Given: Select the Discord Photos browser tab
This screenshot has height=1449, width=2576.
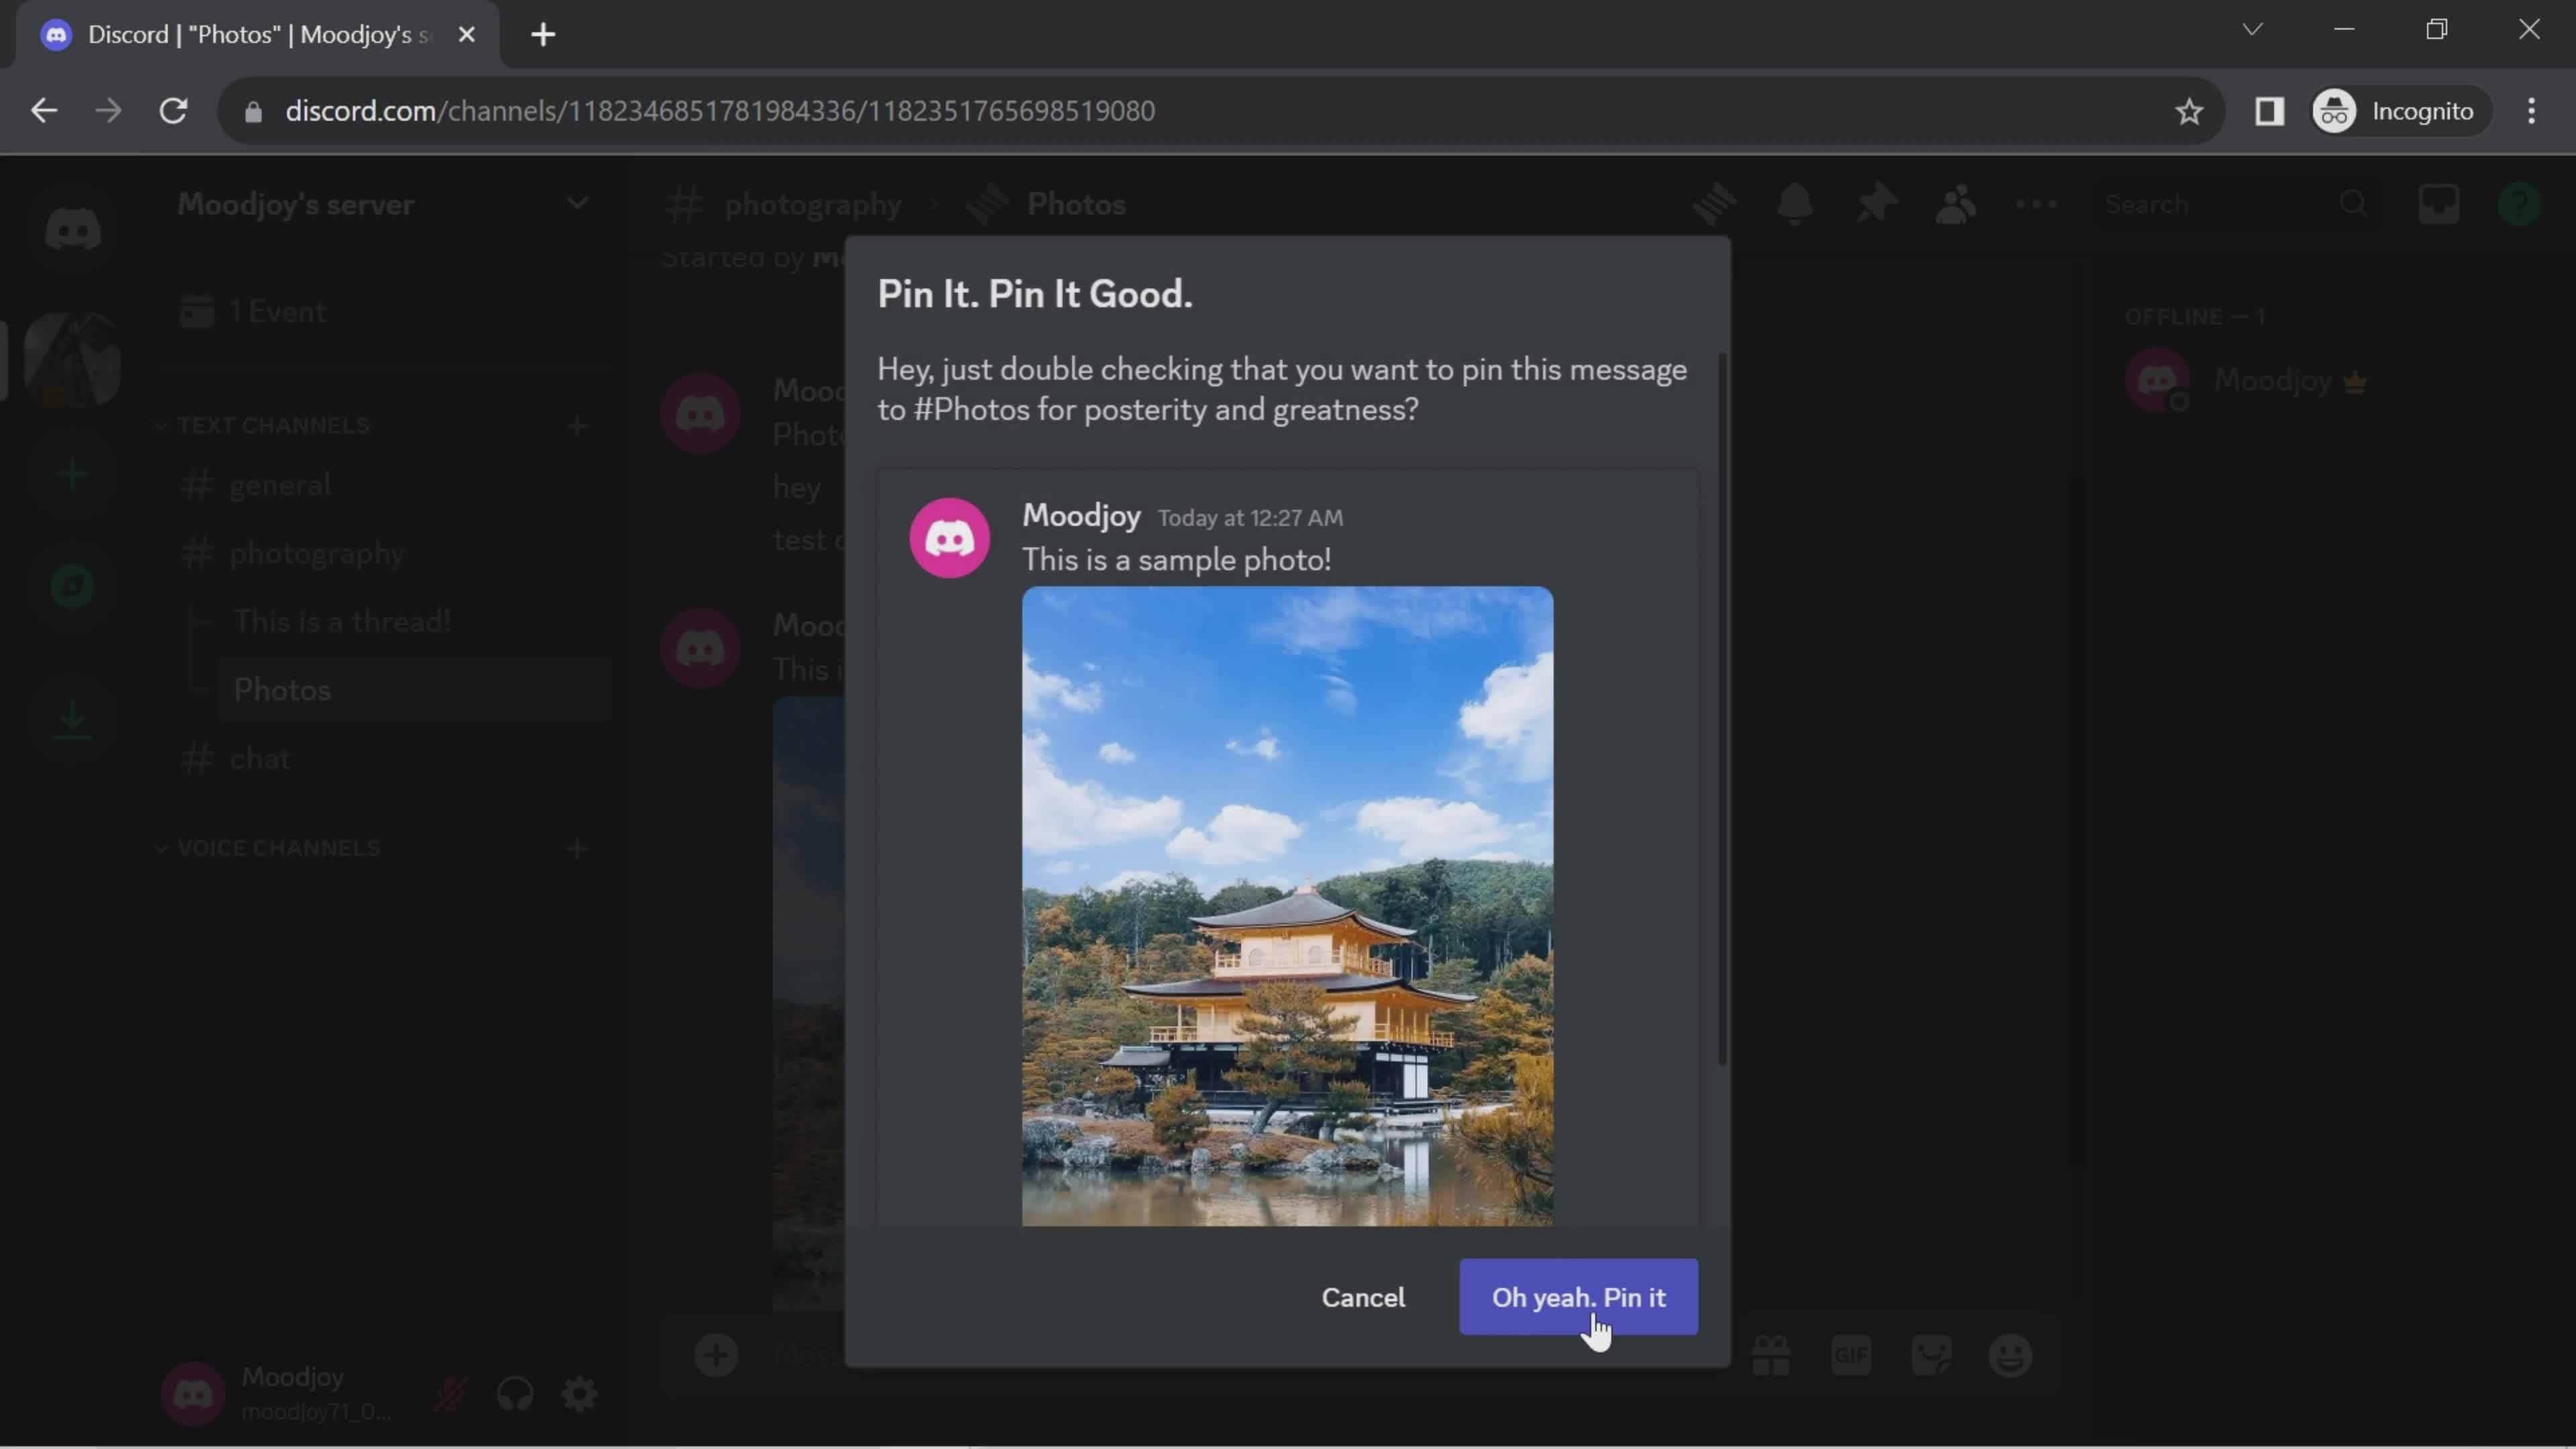Looking at the screenshot, I should point(255,34).
